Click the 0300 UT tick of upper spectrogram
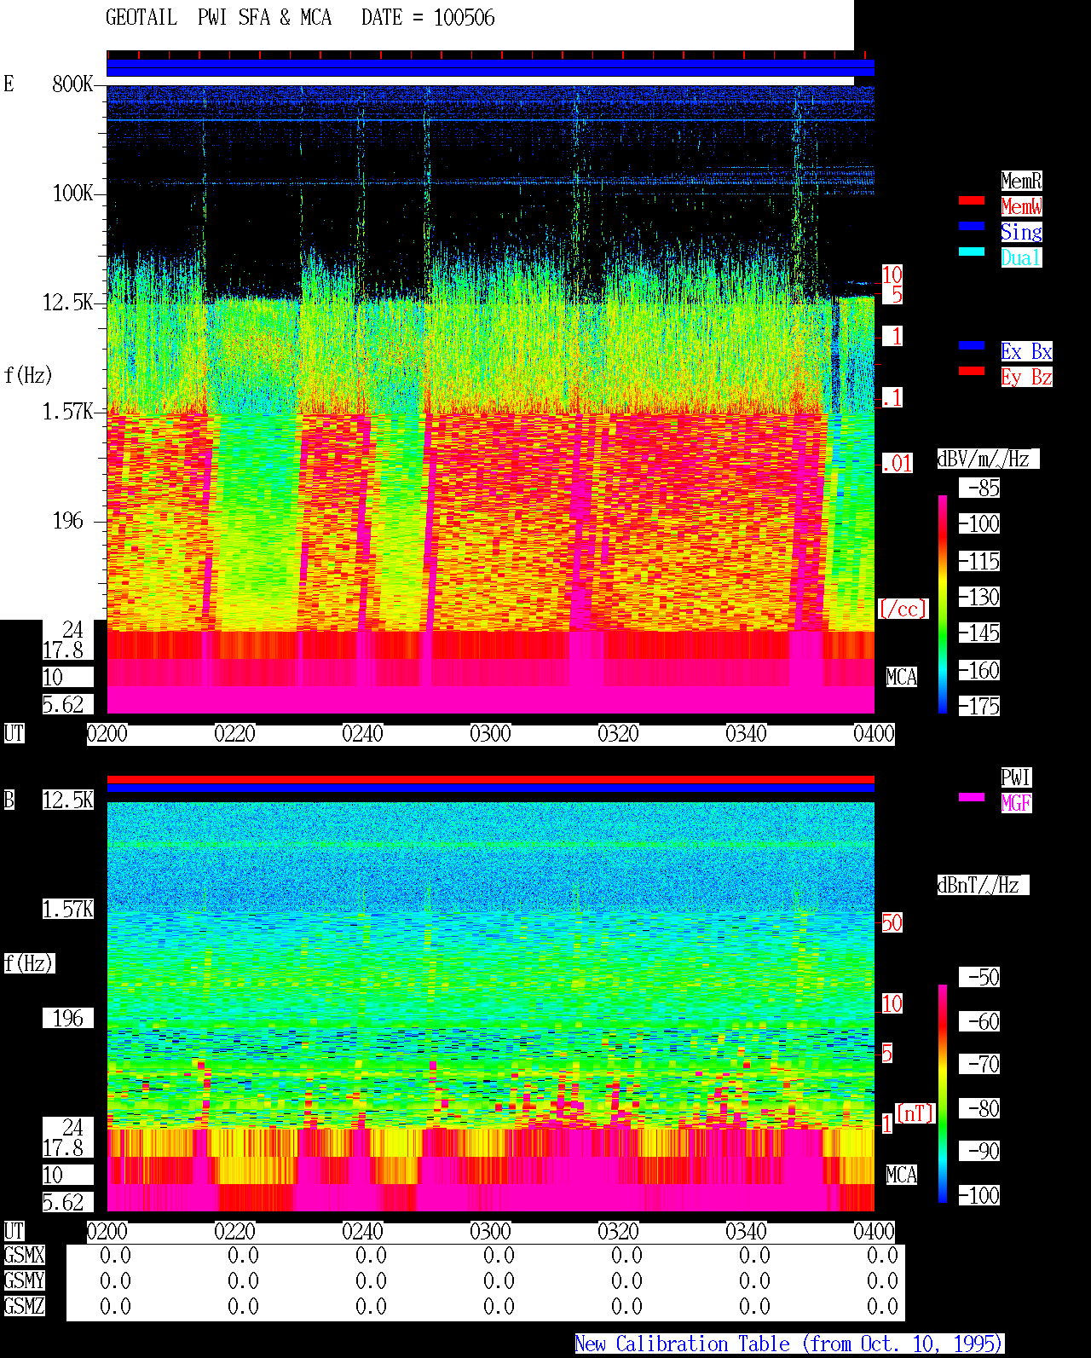This screenshot has height=1358, width=1091. (490, 734)
